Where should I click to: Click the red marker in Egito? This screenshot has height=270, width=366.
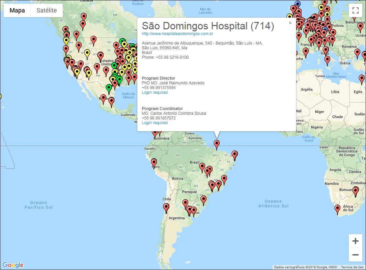[x=362, y=79]
